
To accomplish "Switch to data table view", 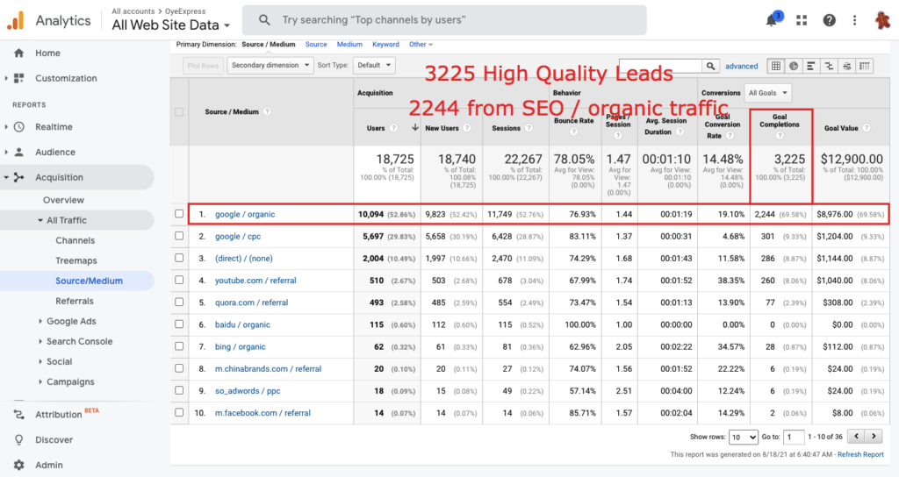I will tap(776, 66).
